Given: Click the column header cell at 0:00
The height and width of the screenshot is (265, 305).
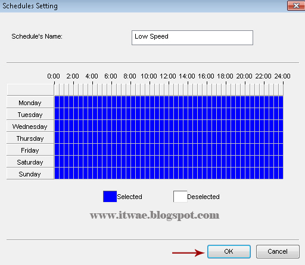Looking at the screenshot, I should click(x=57, y=90).
